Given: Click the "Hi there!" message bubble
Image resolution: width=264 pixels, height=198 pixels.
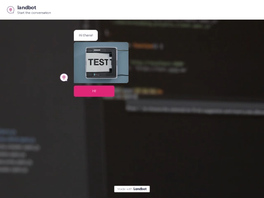Looking at the screenshot, I should (86, 35).
